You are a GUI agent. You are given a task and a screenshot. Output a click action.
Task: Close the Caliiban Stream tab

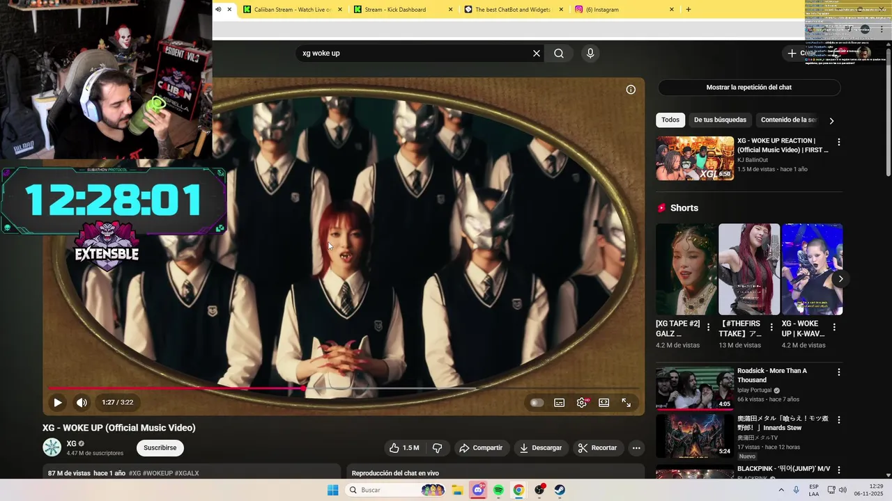340,10
